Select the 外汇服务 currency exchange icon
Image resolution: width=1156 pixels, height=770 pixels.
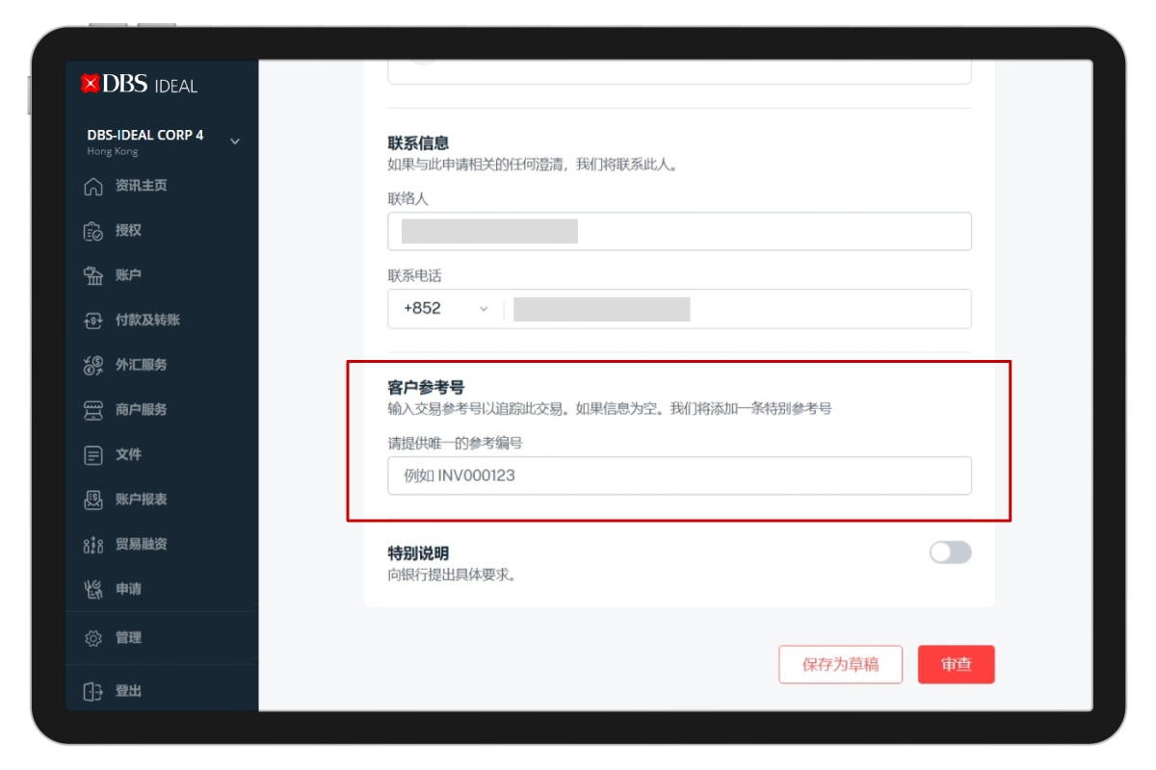92,365
